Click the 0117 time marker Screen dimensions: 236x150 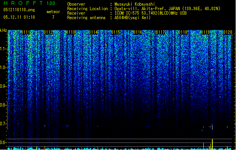click(160, 32)
